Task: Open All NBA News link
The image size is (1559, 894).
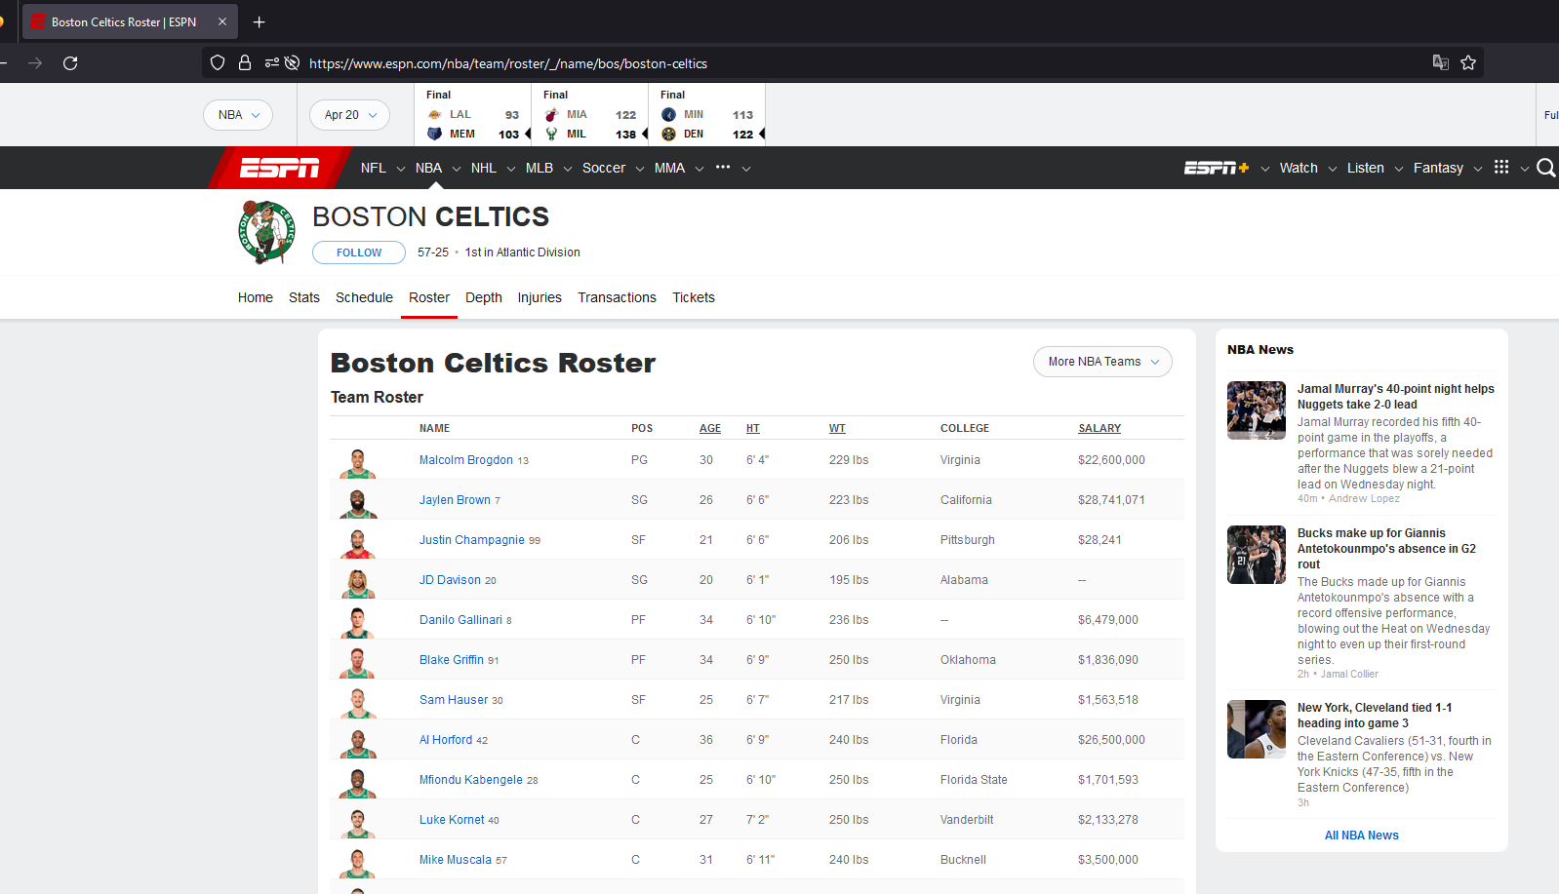Action: coord(1362,836)
